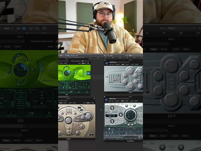Click Paste in the EFM1 header

(x=65, y=103)
